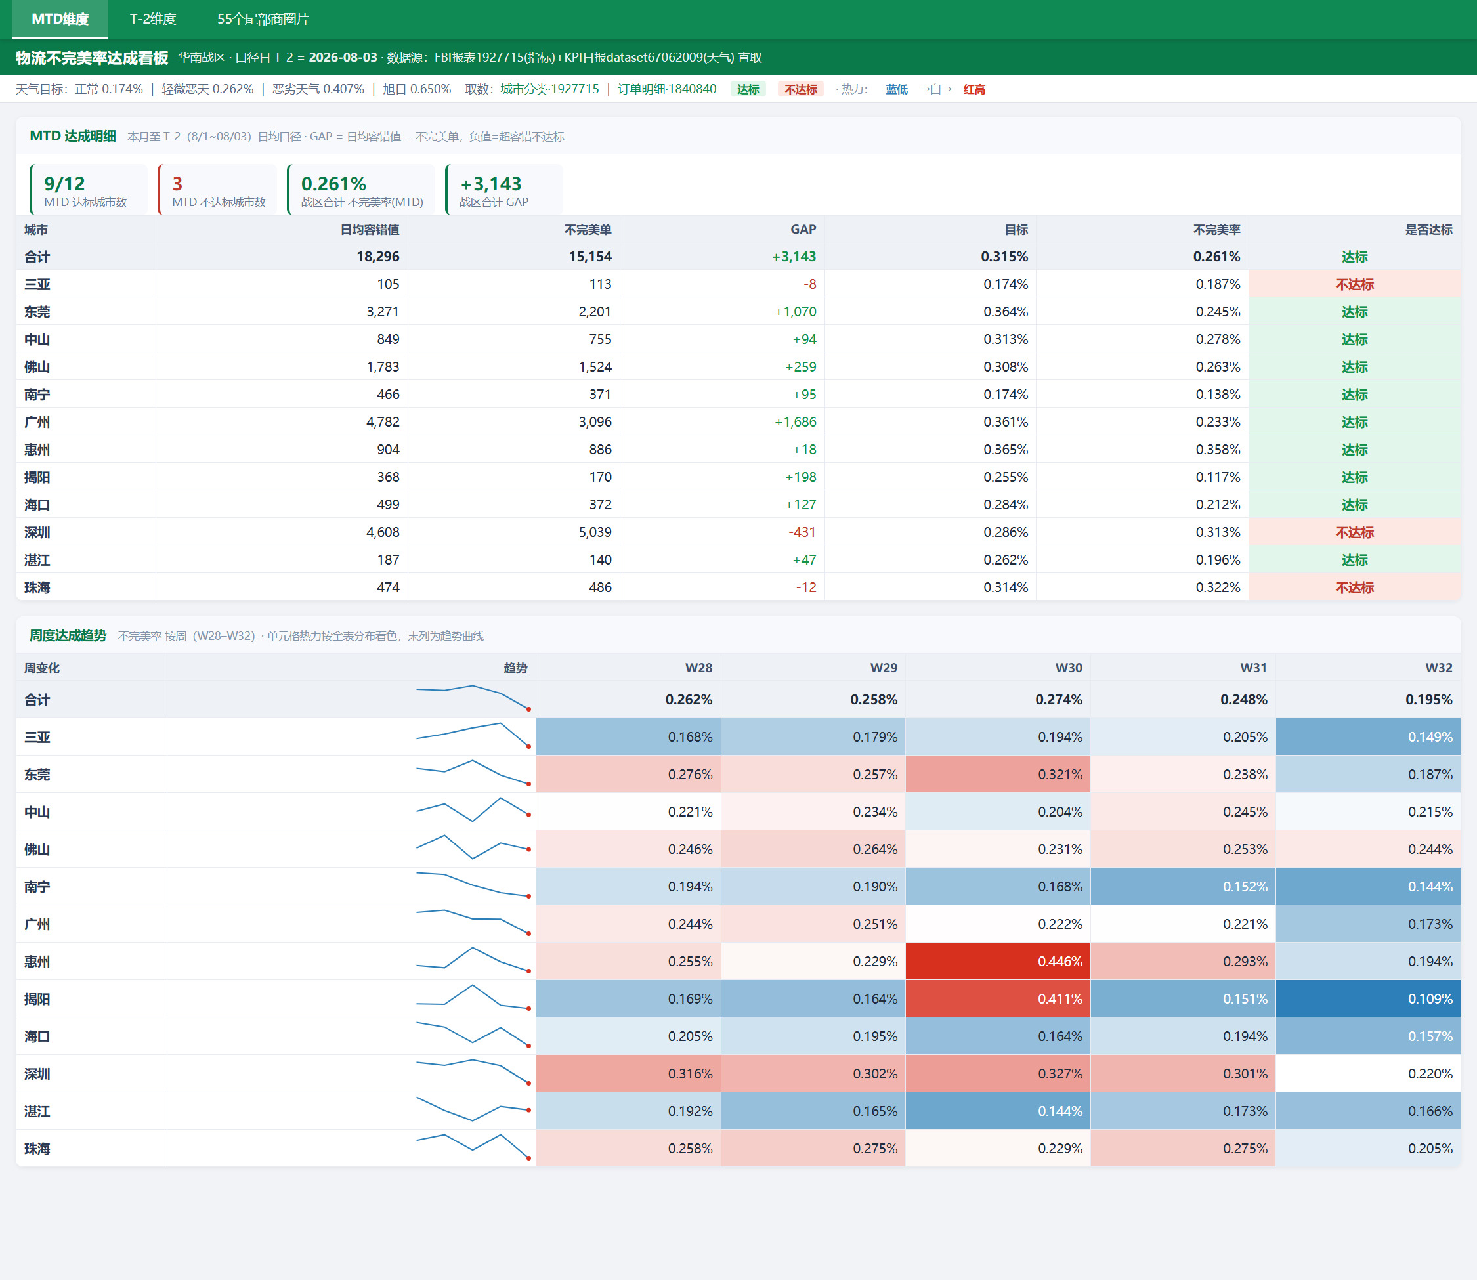Click 三亚 不达标 status cell

tap(1355, 284)
